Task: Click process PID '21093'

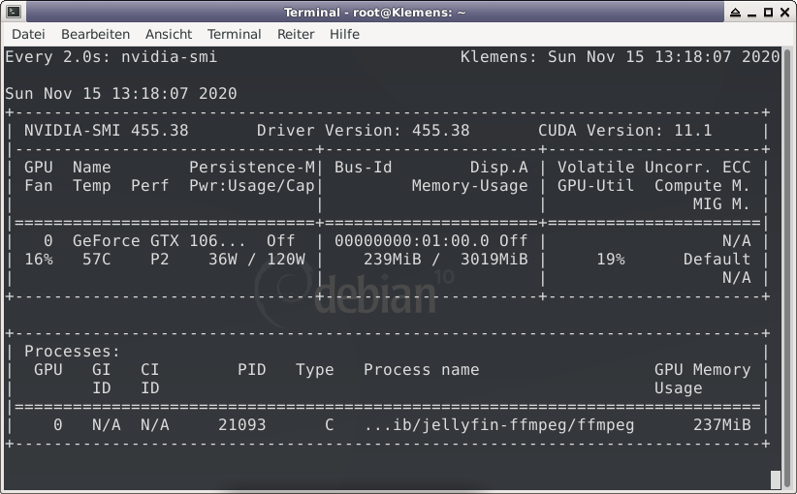Action: pos(242,425)
